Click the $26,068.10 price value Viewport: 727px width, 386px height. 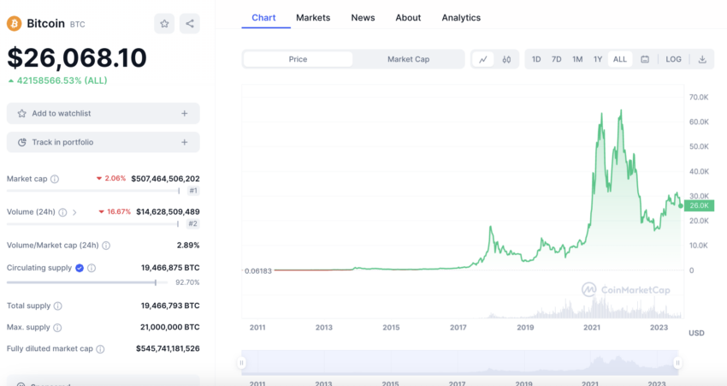tap(77, 58)
